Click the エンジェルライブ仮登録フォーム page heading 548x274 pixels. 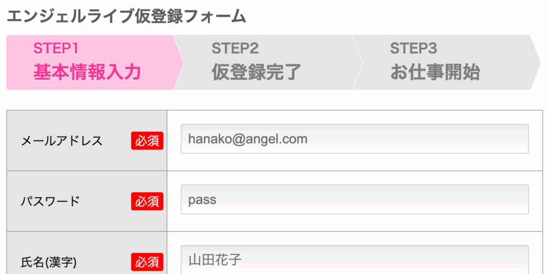126,17
